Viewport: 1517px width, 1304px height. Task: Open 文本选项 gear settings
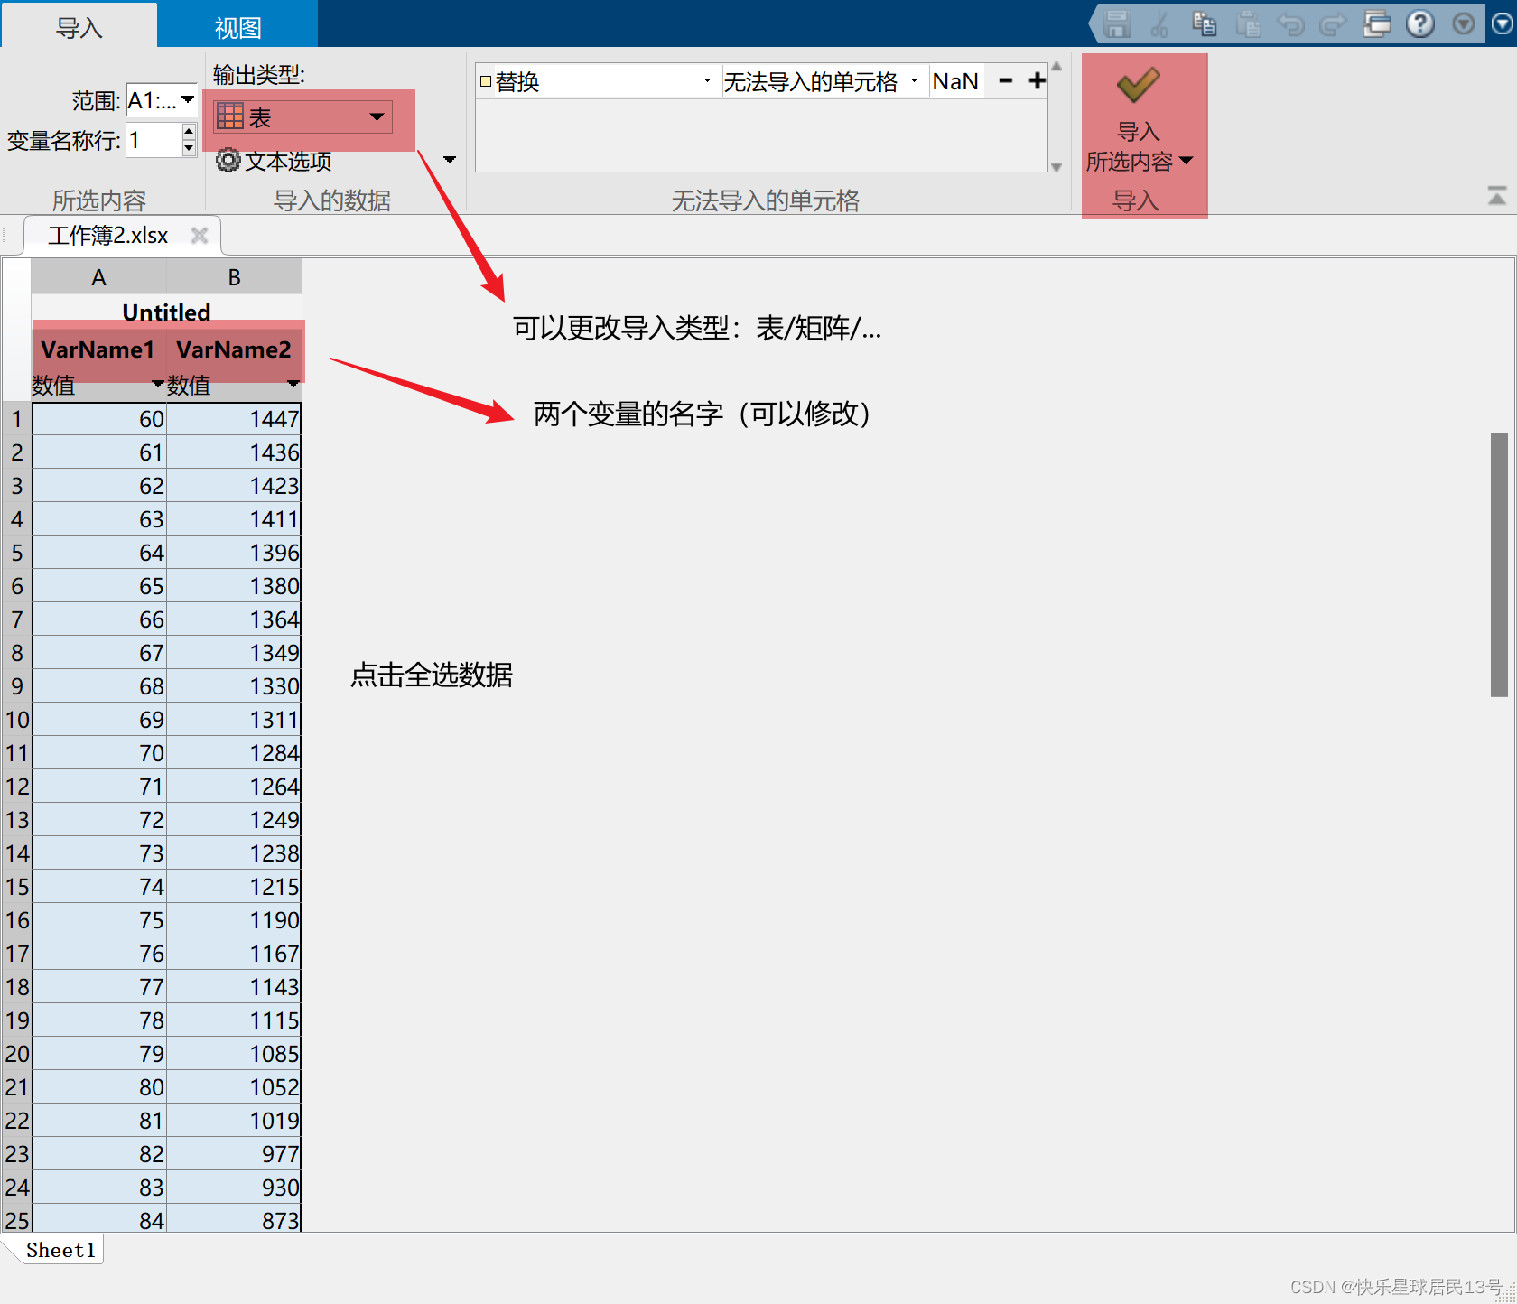tap(274, 161)
